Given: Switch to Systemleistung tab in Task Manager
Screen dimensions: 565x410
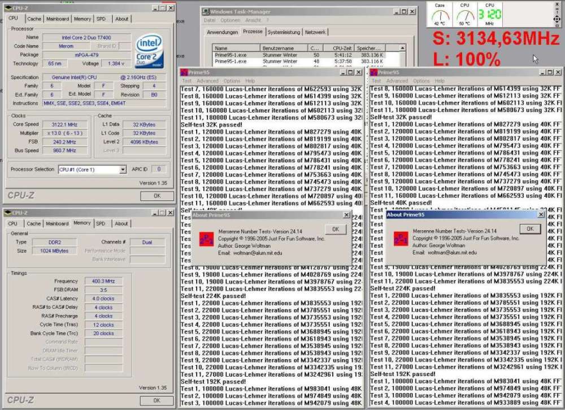Looking at the screenshot, I should tap(284, 32).
